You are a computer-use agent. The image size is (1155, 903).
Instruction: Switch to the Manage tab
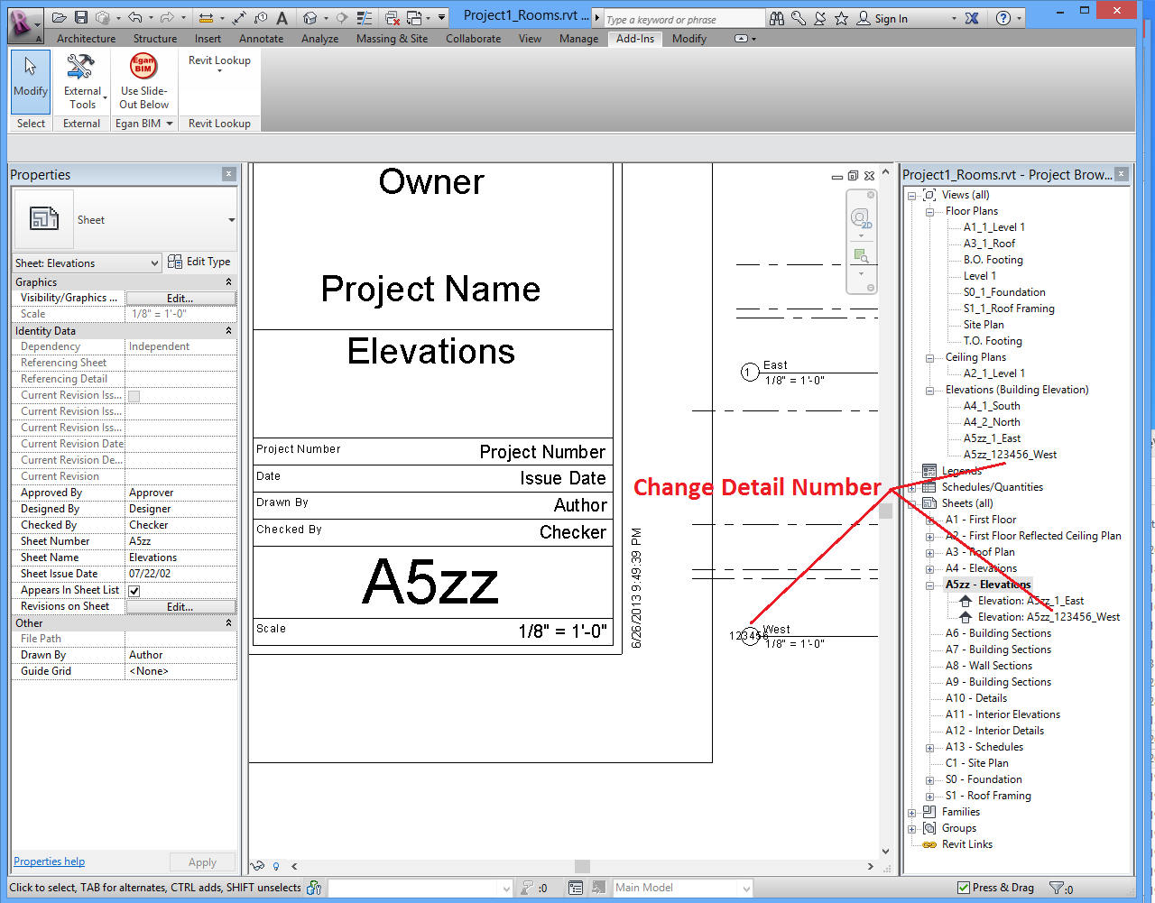(578, 39)
